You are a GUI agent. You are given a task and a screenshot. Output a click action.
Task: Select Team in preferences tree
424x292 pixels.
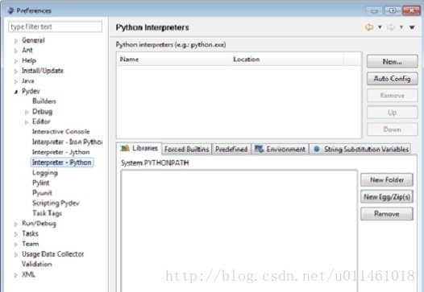31,244
